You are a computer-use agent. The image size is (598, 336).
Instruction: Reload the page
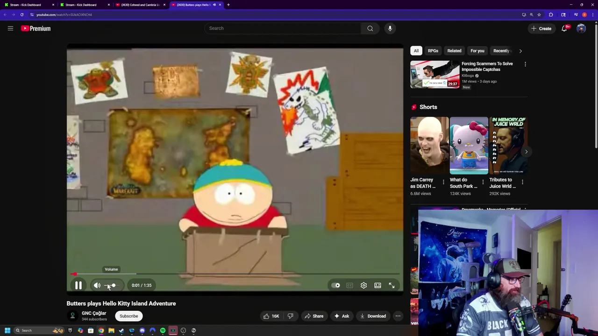[x=21, y=14]
